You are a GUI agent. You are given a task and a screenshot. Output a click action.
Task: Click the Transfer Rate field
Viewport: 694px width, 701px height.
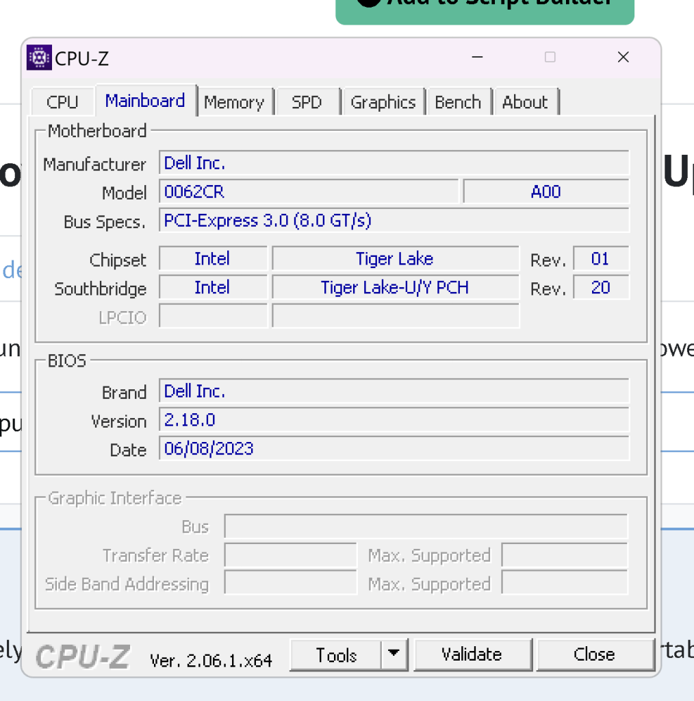291,555
